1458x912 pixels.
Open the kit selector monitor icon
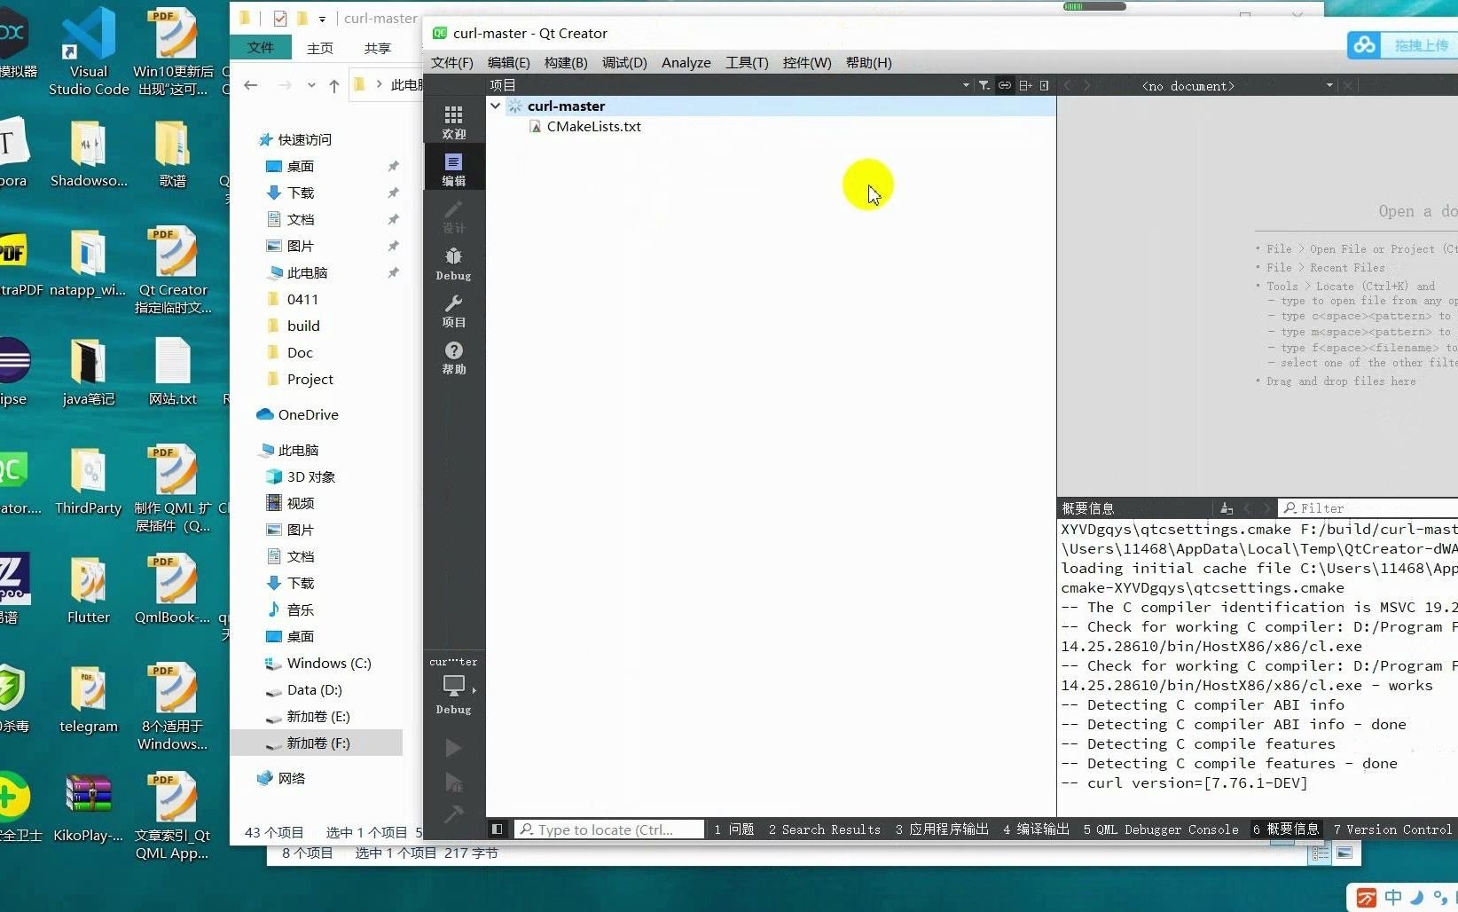click(453, 686)
